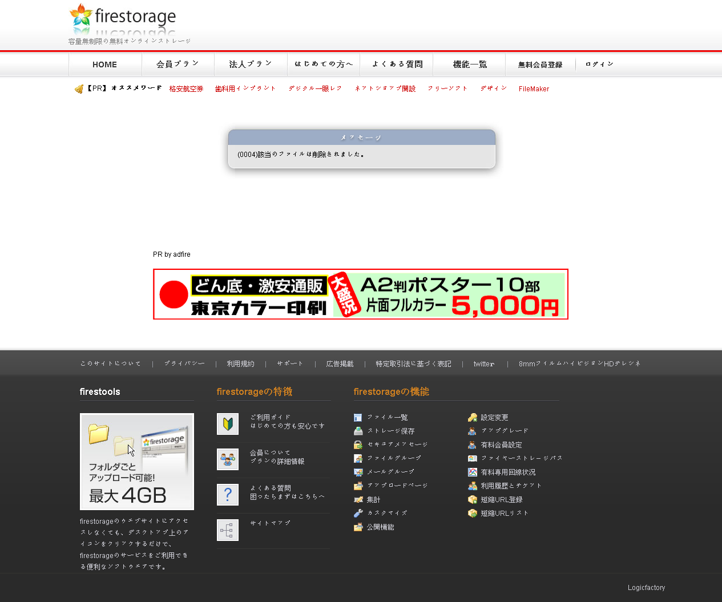The height and width of the screenshot is (602, 722).
Task: Follow the フリーソフト PR link
Action: pos(447,89)
